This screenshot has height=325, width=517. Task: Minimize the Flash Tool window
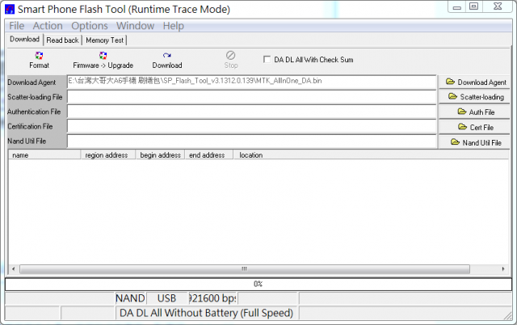pos(456,7)
